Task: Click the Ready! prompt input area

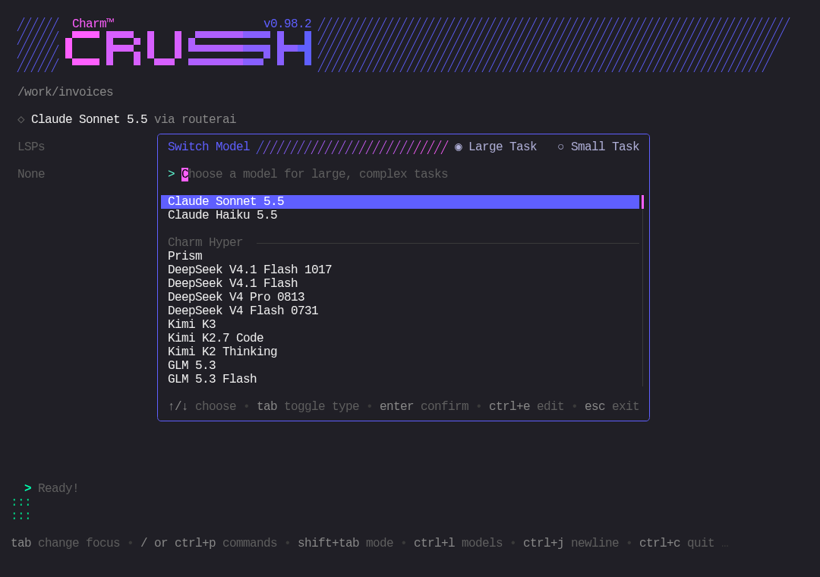Action: (x=58, y=488)
